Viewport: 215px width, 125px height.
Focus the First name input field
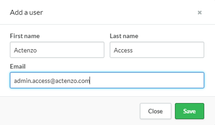click(57, 50)
